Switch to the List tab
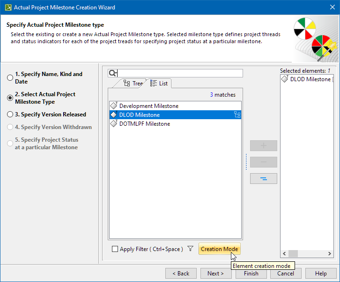The image size is (340, 282). [159, 84]
